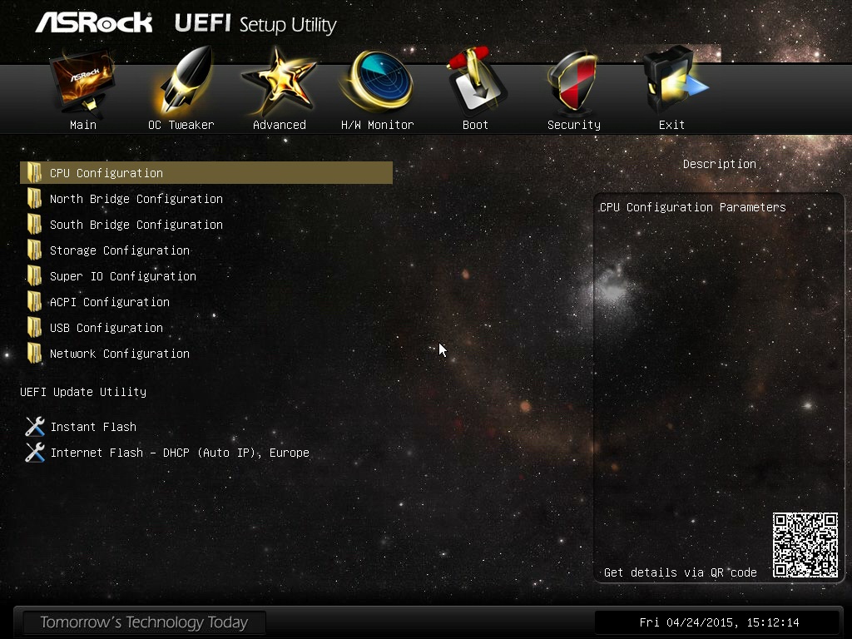
Task: Open CPU Configuration submenu
Action: [x=206, y=173]
